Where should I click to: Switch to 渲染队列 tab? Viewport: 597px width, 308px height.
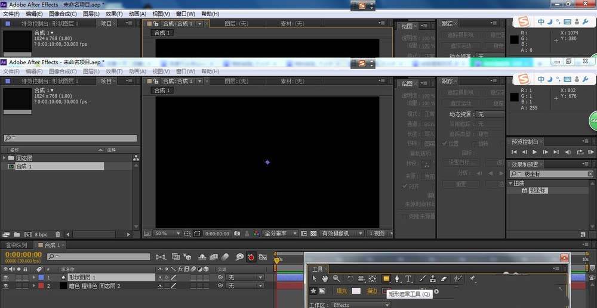coord(16,245)
